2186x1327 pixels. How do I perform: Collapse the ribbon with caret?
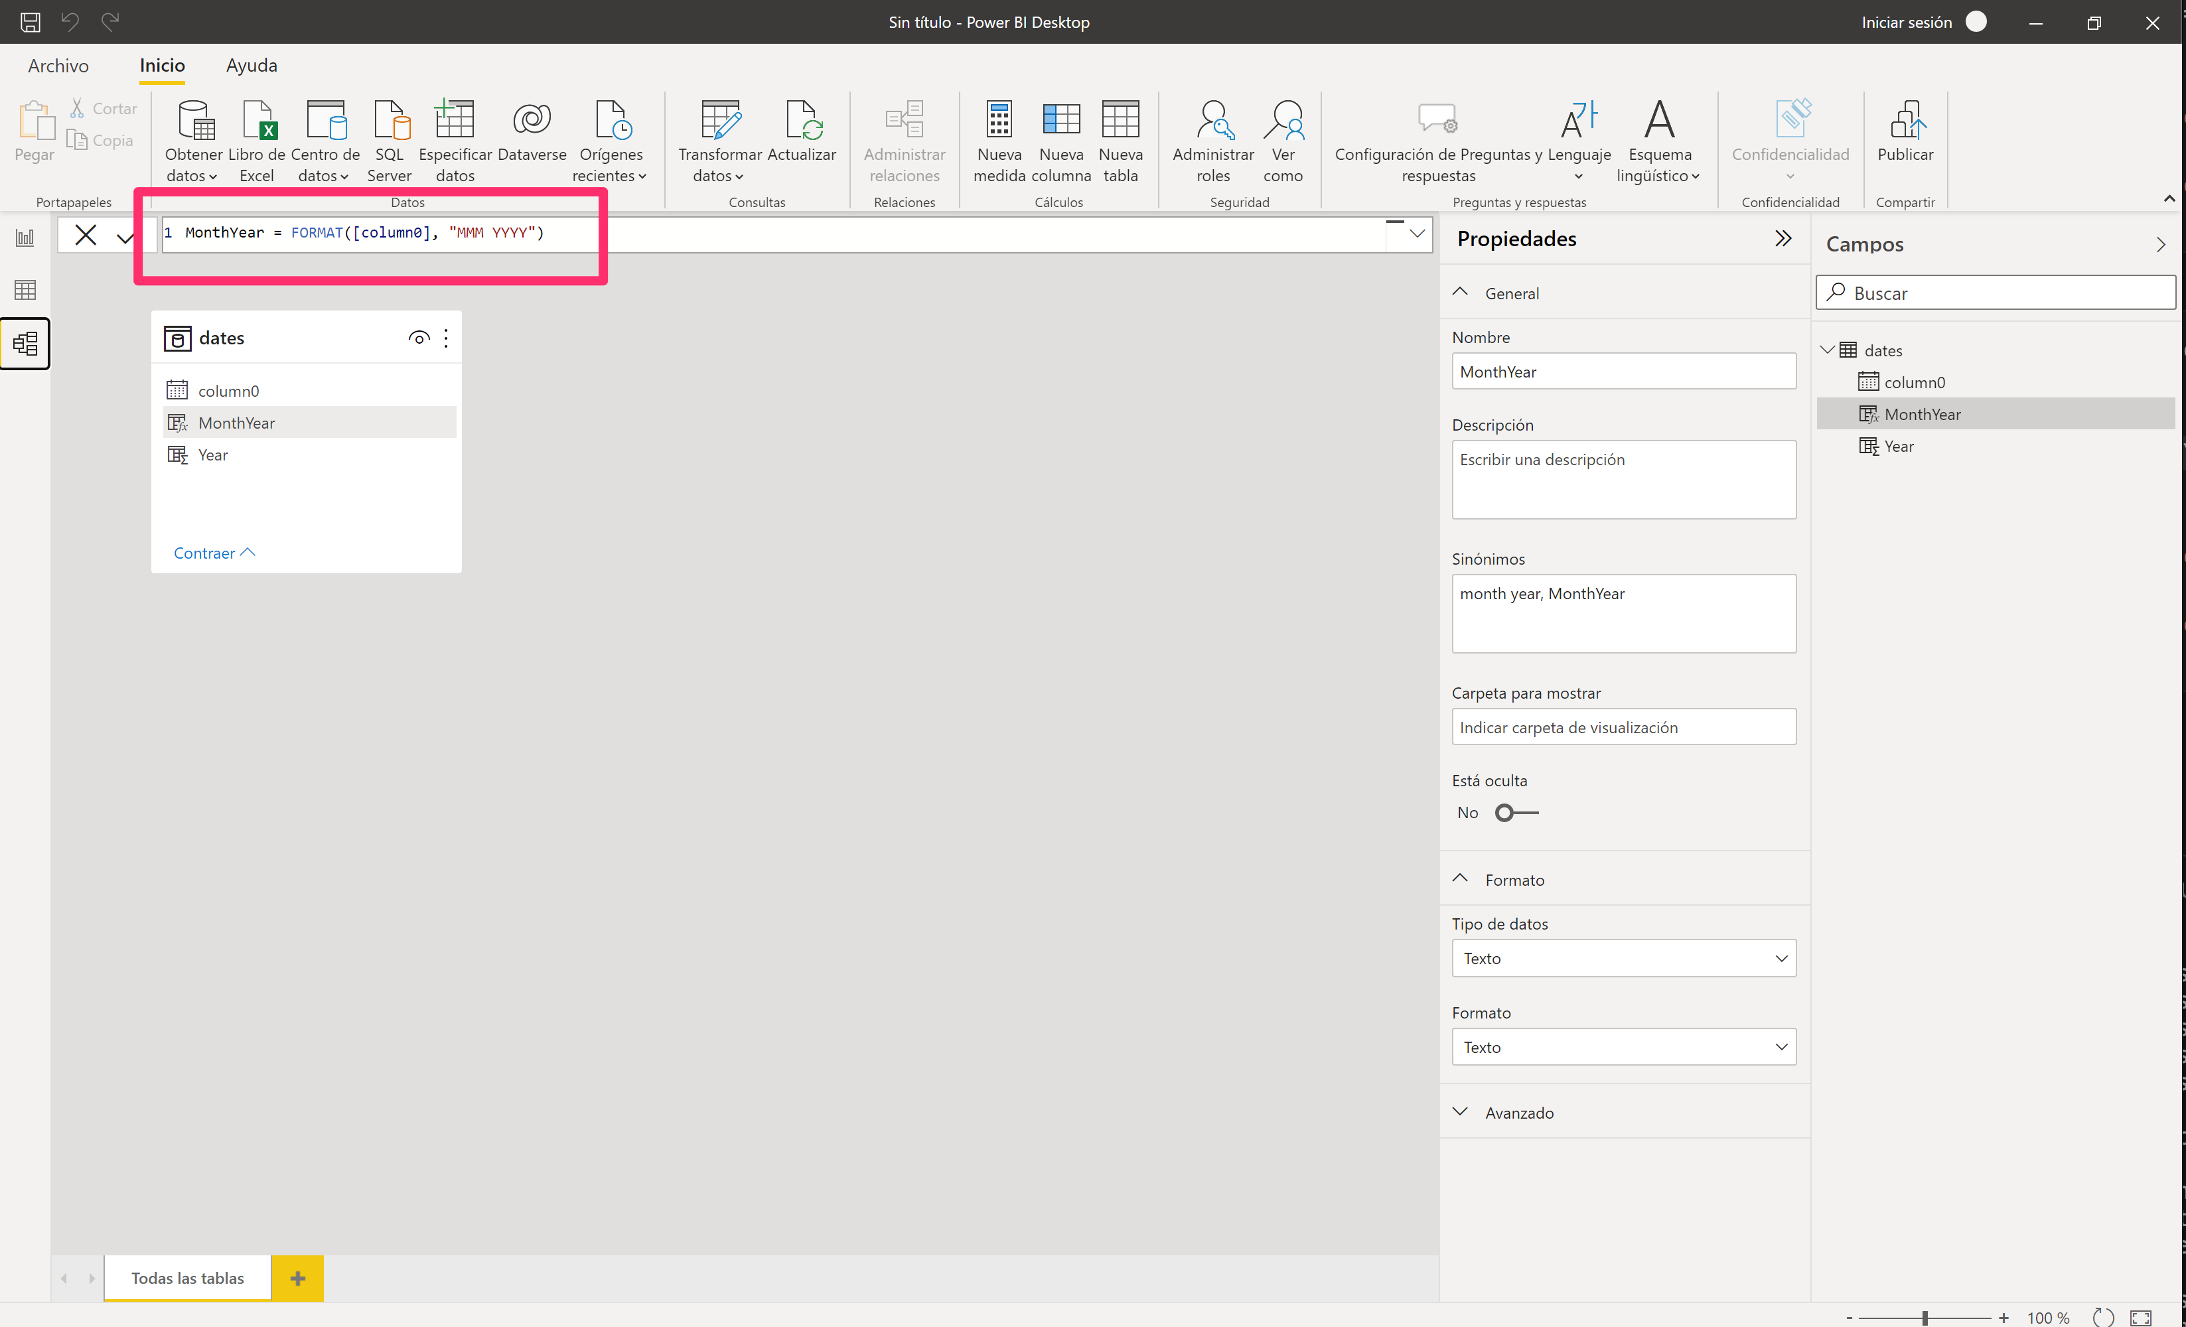click(2169, 198)
